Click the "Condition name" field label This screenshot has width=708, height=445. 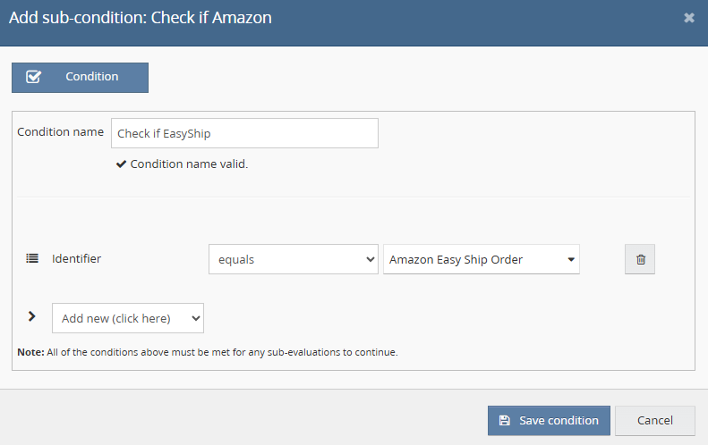click(61, 132)
